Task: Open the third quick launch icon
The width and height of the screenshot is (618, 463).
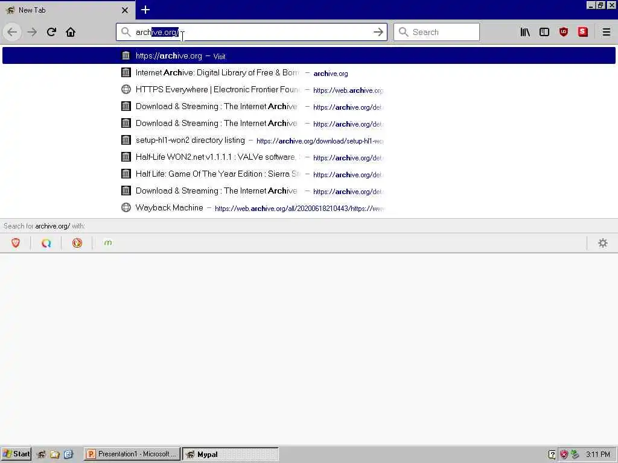Action: coord(69,455)
